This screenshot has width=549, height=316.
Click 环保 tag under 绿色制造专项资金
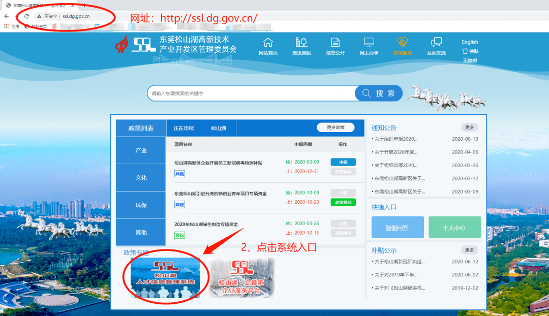(179, 236)
